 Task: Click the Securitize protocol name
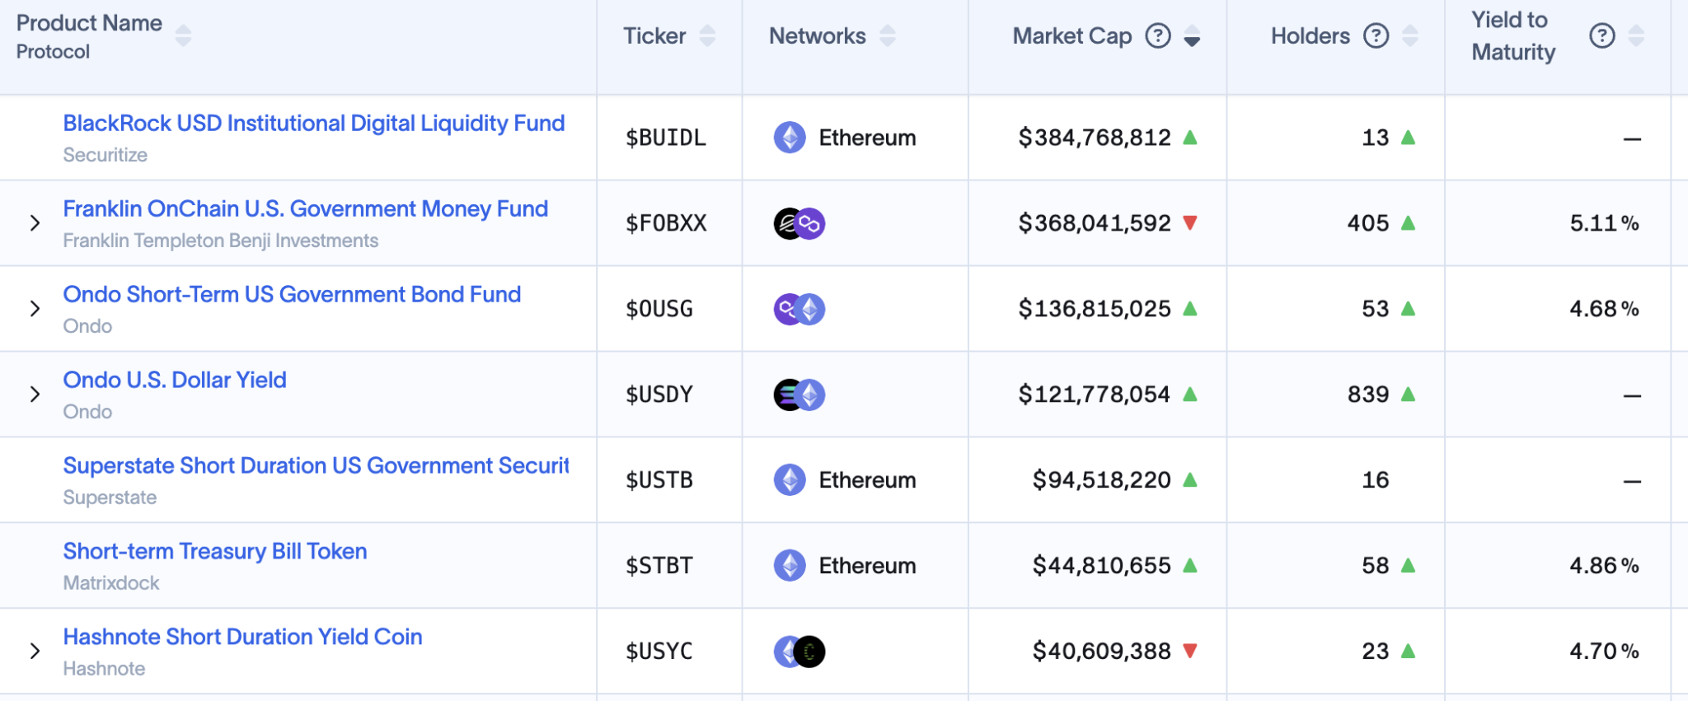pyautogui.click(x=105, y=155)
